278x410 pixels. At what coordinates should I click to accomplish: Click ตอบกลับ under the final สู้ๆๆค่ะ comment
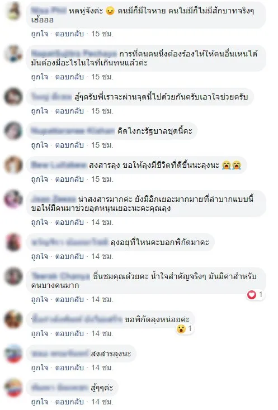pos(69,402)
